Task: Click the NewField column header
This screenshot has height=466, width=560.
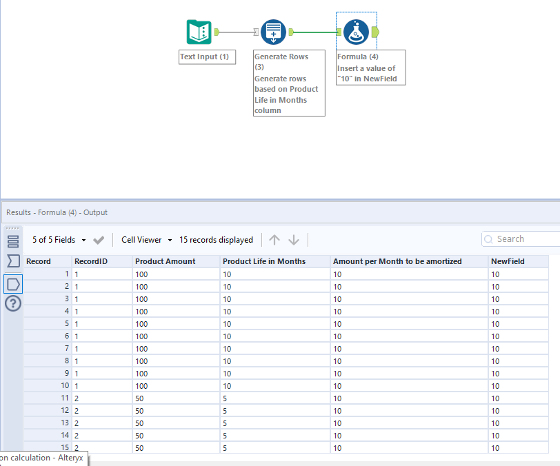Action: 507,261
